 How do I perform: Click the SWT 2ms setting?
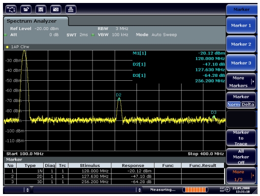pyautogui.click(x=77, y=35)
